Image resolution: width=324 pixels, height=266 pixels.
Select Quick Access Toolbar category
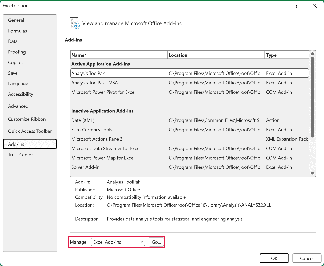click(x=30, y=131)
